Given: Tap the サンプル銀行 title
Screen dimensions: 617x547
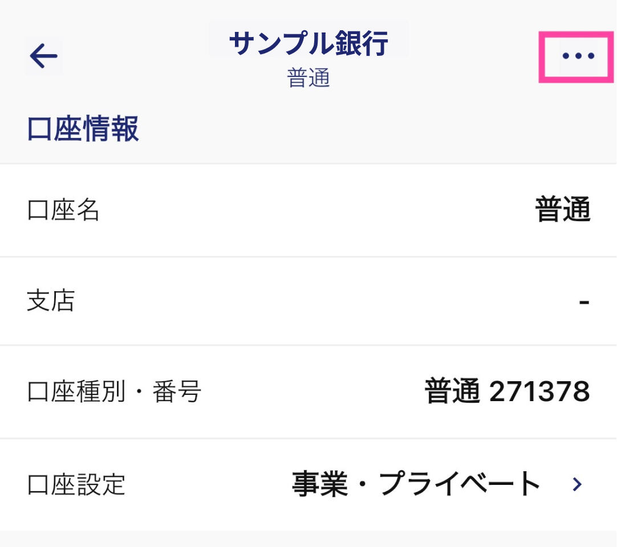Looking at the screenshot, I should click(x=308, y=43).
